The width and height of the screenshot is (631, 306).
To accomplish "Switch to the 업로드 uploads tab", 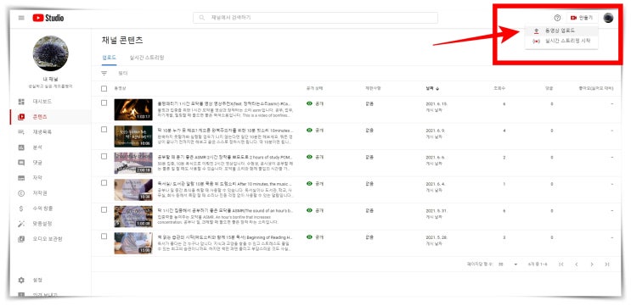I will (109, 58).
